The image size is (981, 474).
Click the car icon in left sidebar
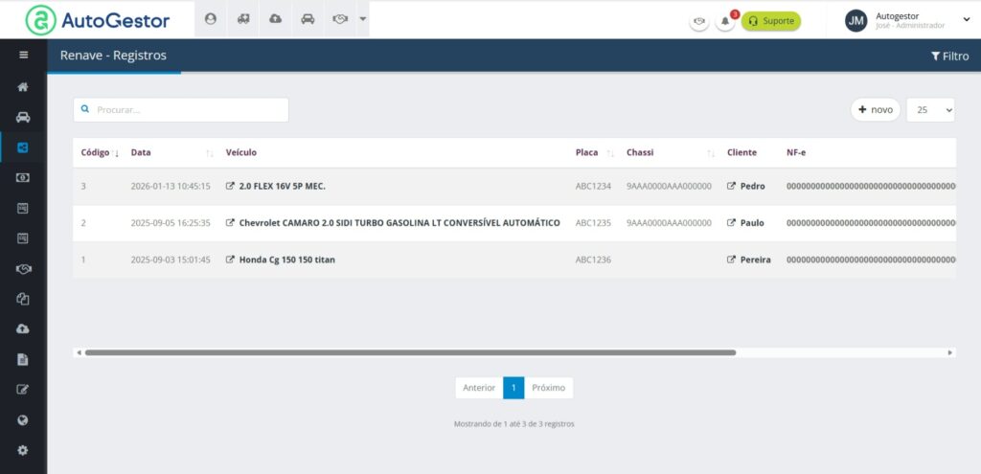point(23,118)
